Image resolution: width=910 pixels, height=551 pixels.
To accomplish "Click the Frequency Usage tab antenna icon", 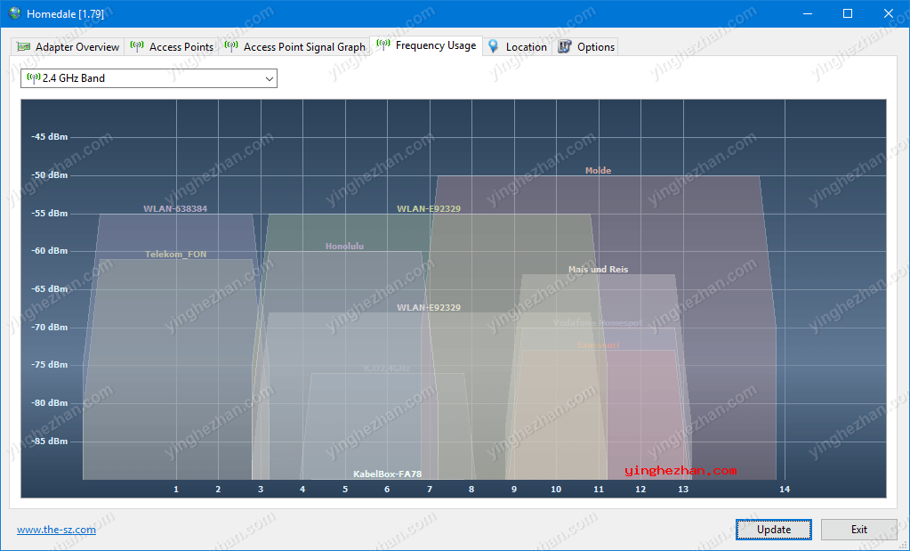I will [383, 45].
